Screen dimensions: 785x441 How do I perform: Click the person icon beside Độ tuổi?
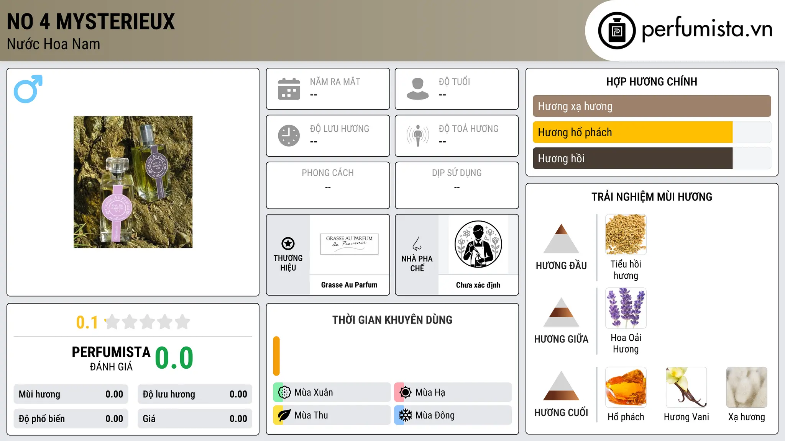[418, 89]
